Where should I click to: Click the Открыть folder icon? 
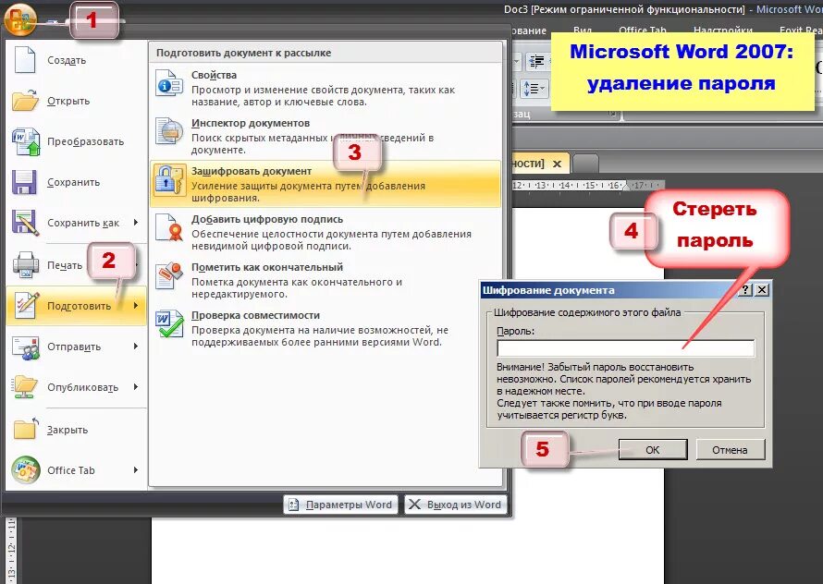pyautogui.click(x=25, y=100)
